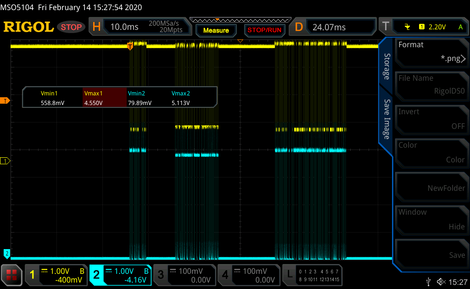The width and height of the screenshot is (470, 289).
Task: Toggle channel 2 1.00V tab
Action: click(x=121, y=275)
